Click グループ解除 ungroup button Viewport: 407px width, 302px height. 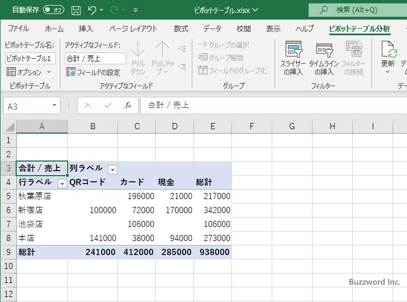pyautogui.click(x=221, y=57)
